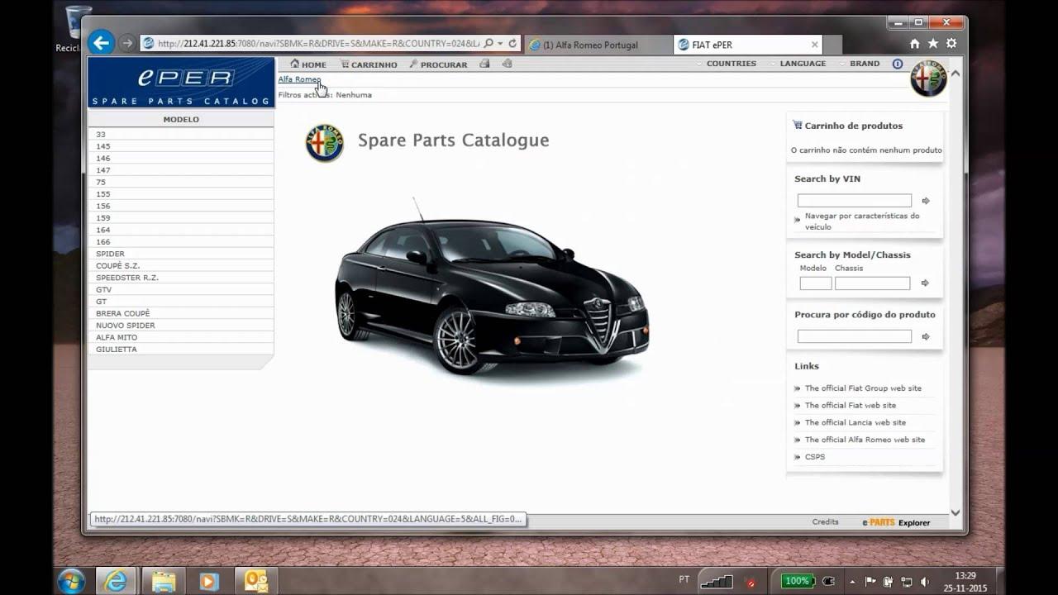Image resolution: width=1058 pixels, height=595 pixels.
Task: Open official Fiat web site link
Action: [x=851, y=406]
